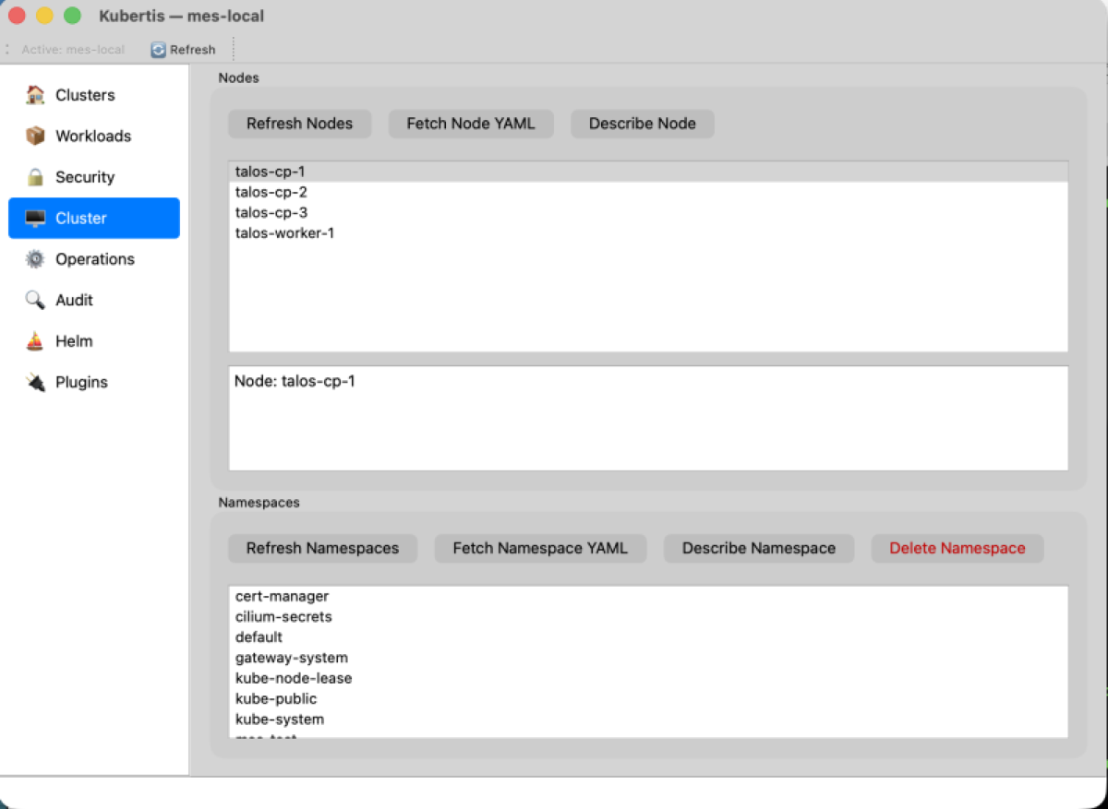
Task: Click Fetch Namespace YAML button
Action: pos(540,548)
